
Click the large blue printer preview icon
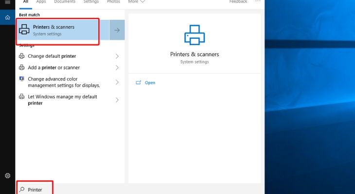195,35
